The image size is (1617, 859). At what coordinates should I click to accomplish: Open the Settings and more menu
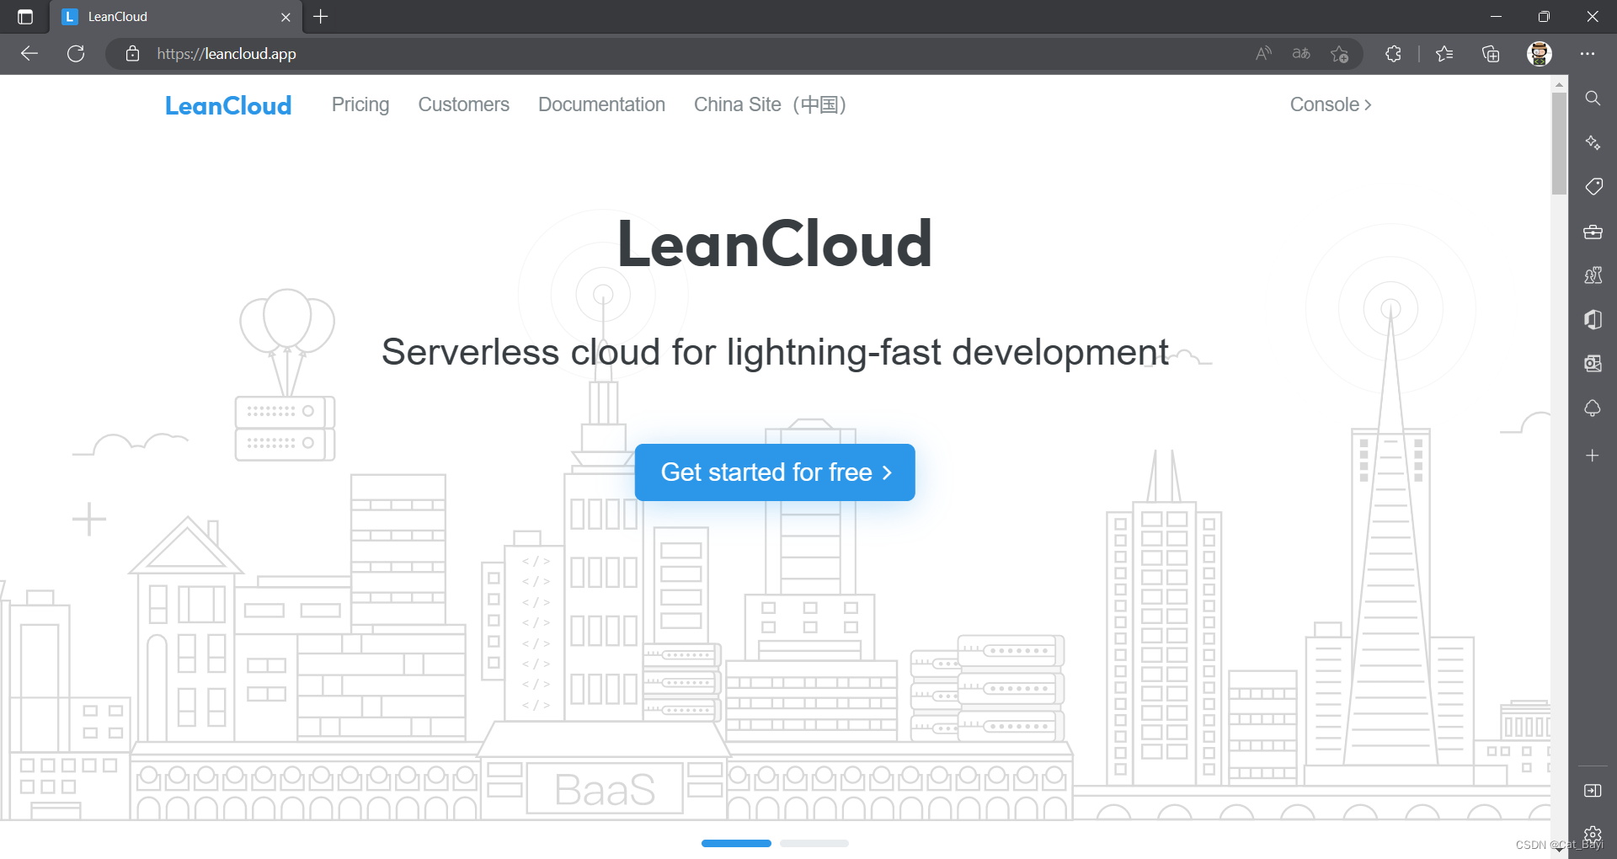point(1588,54)
